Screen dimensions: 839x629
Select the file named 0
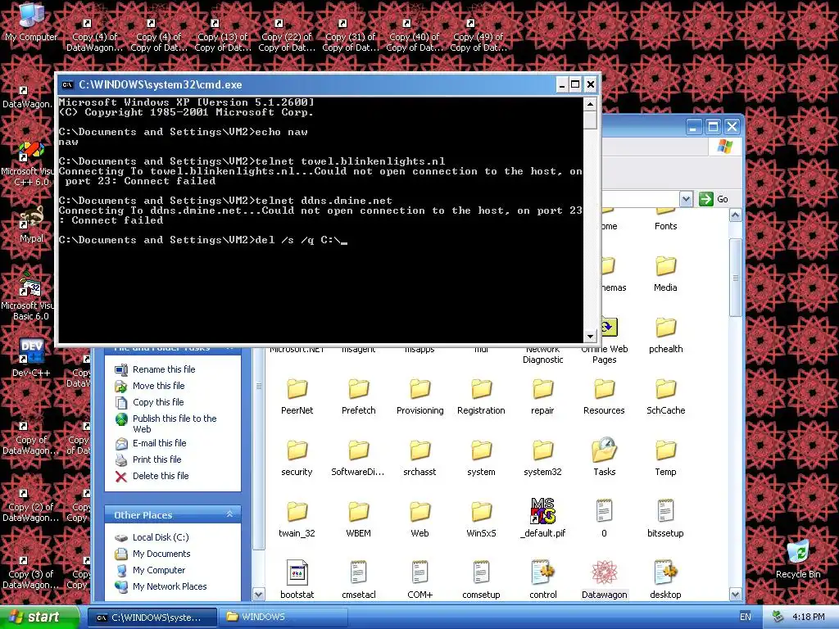(604, 518)
